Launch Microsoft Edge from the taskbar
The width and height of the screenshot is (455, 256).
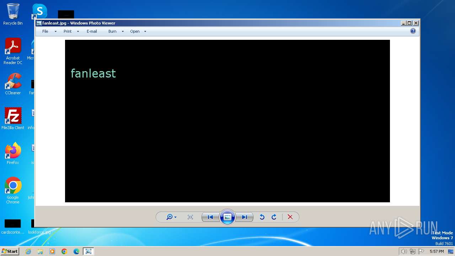76,251
